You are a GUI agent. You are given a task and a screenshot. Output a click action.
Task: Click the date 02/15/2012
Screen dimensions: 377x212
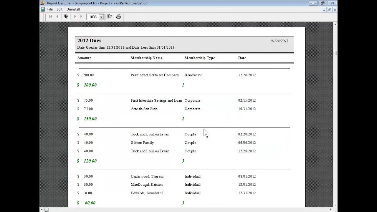point(247,100)
